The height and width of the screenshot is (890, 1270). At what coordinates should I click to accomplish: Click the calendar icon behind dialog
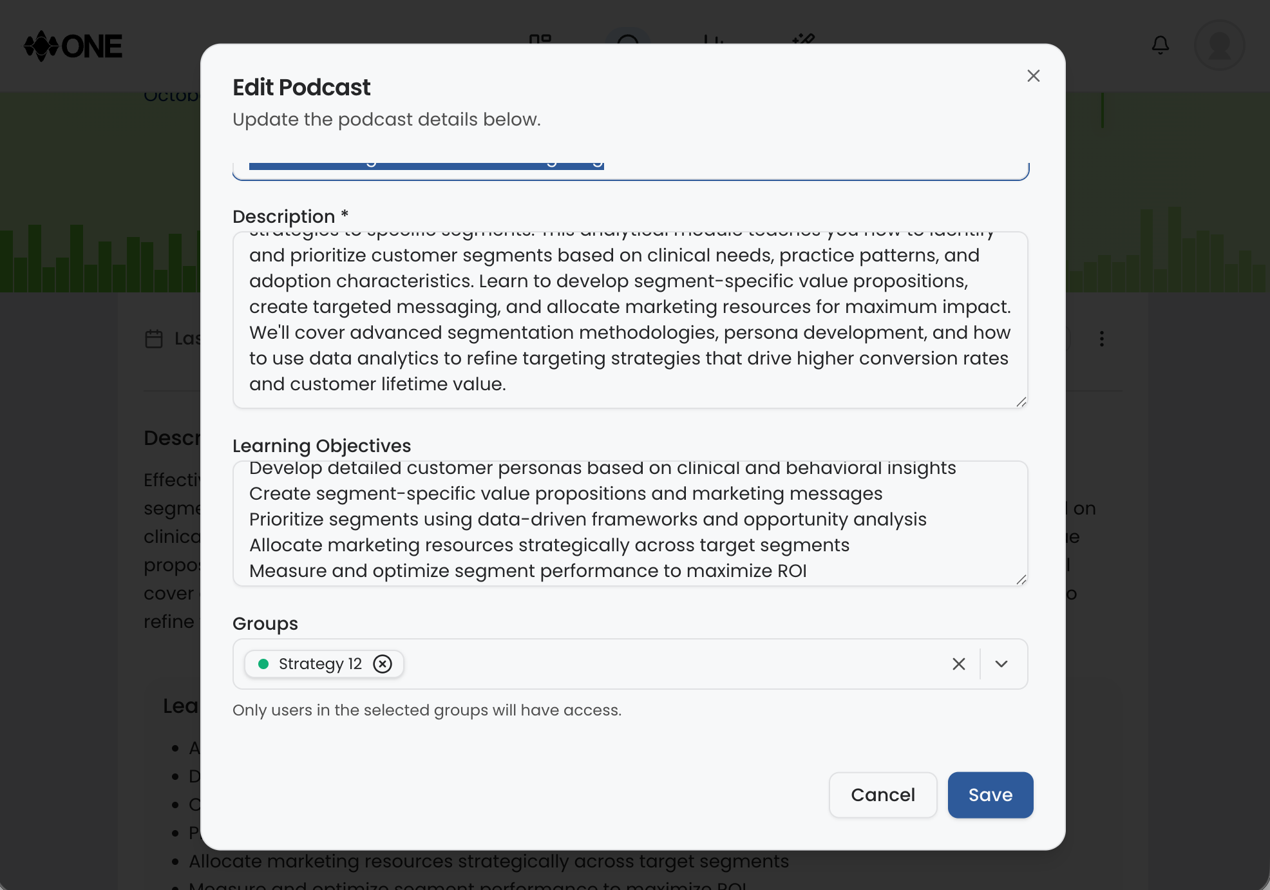click(154, 339)
